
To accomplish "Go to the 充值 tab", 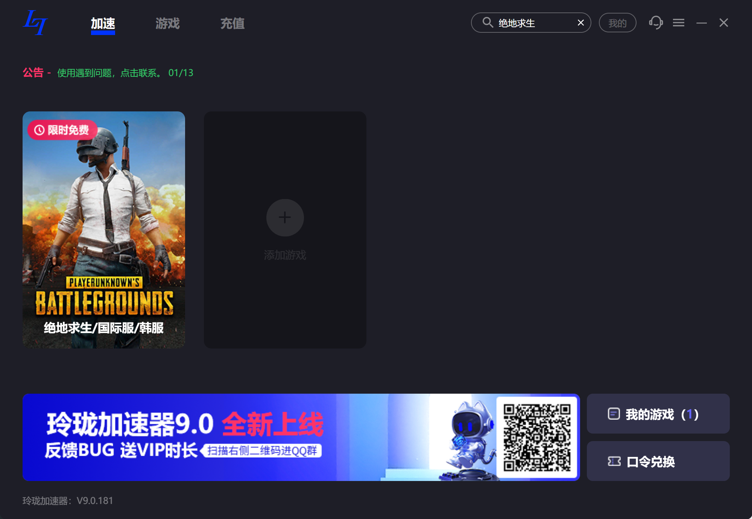I will pos(232,24).
